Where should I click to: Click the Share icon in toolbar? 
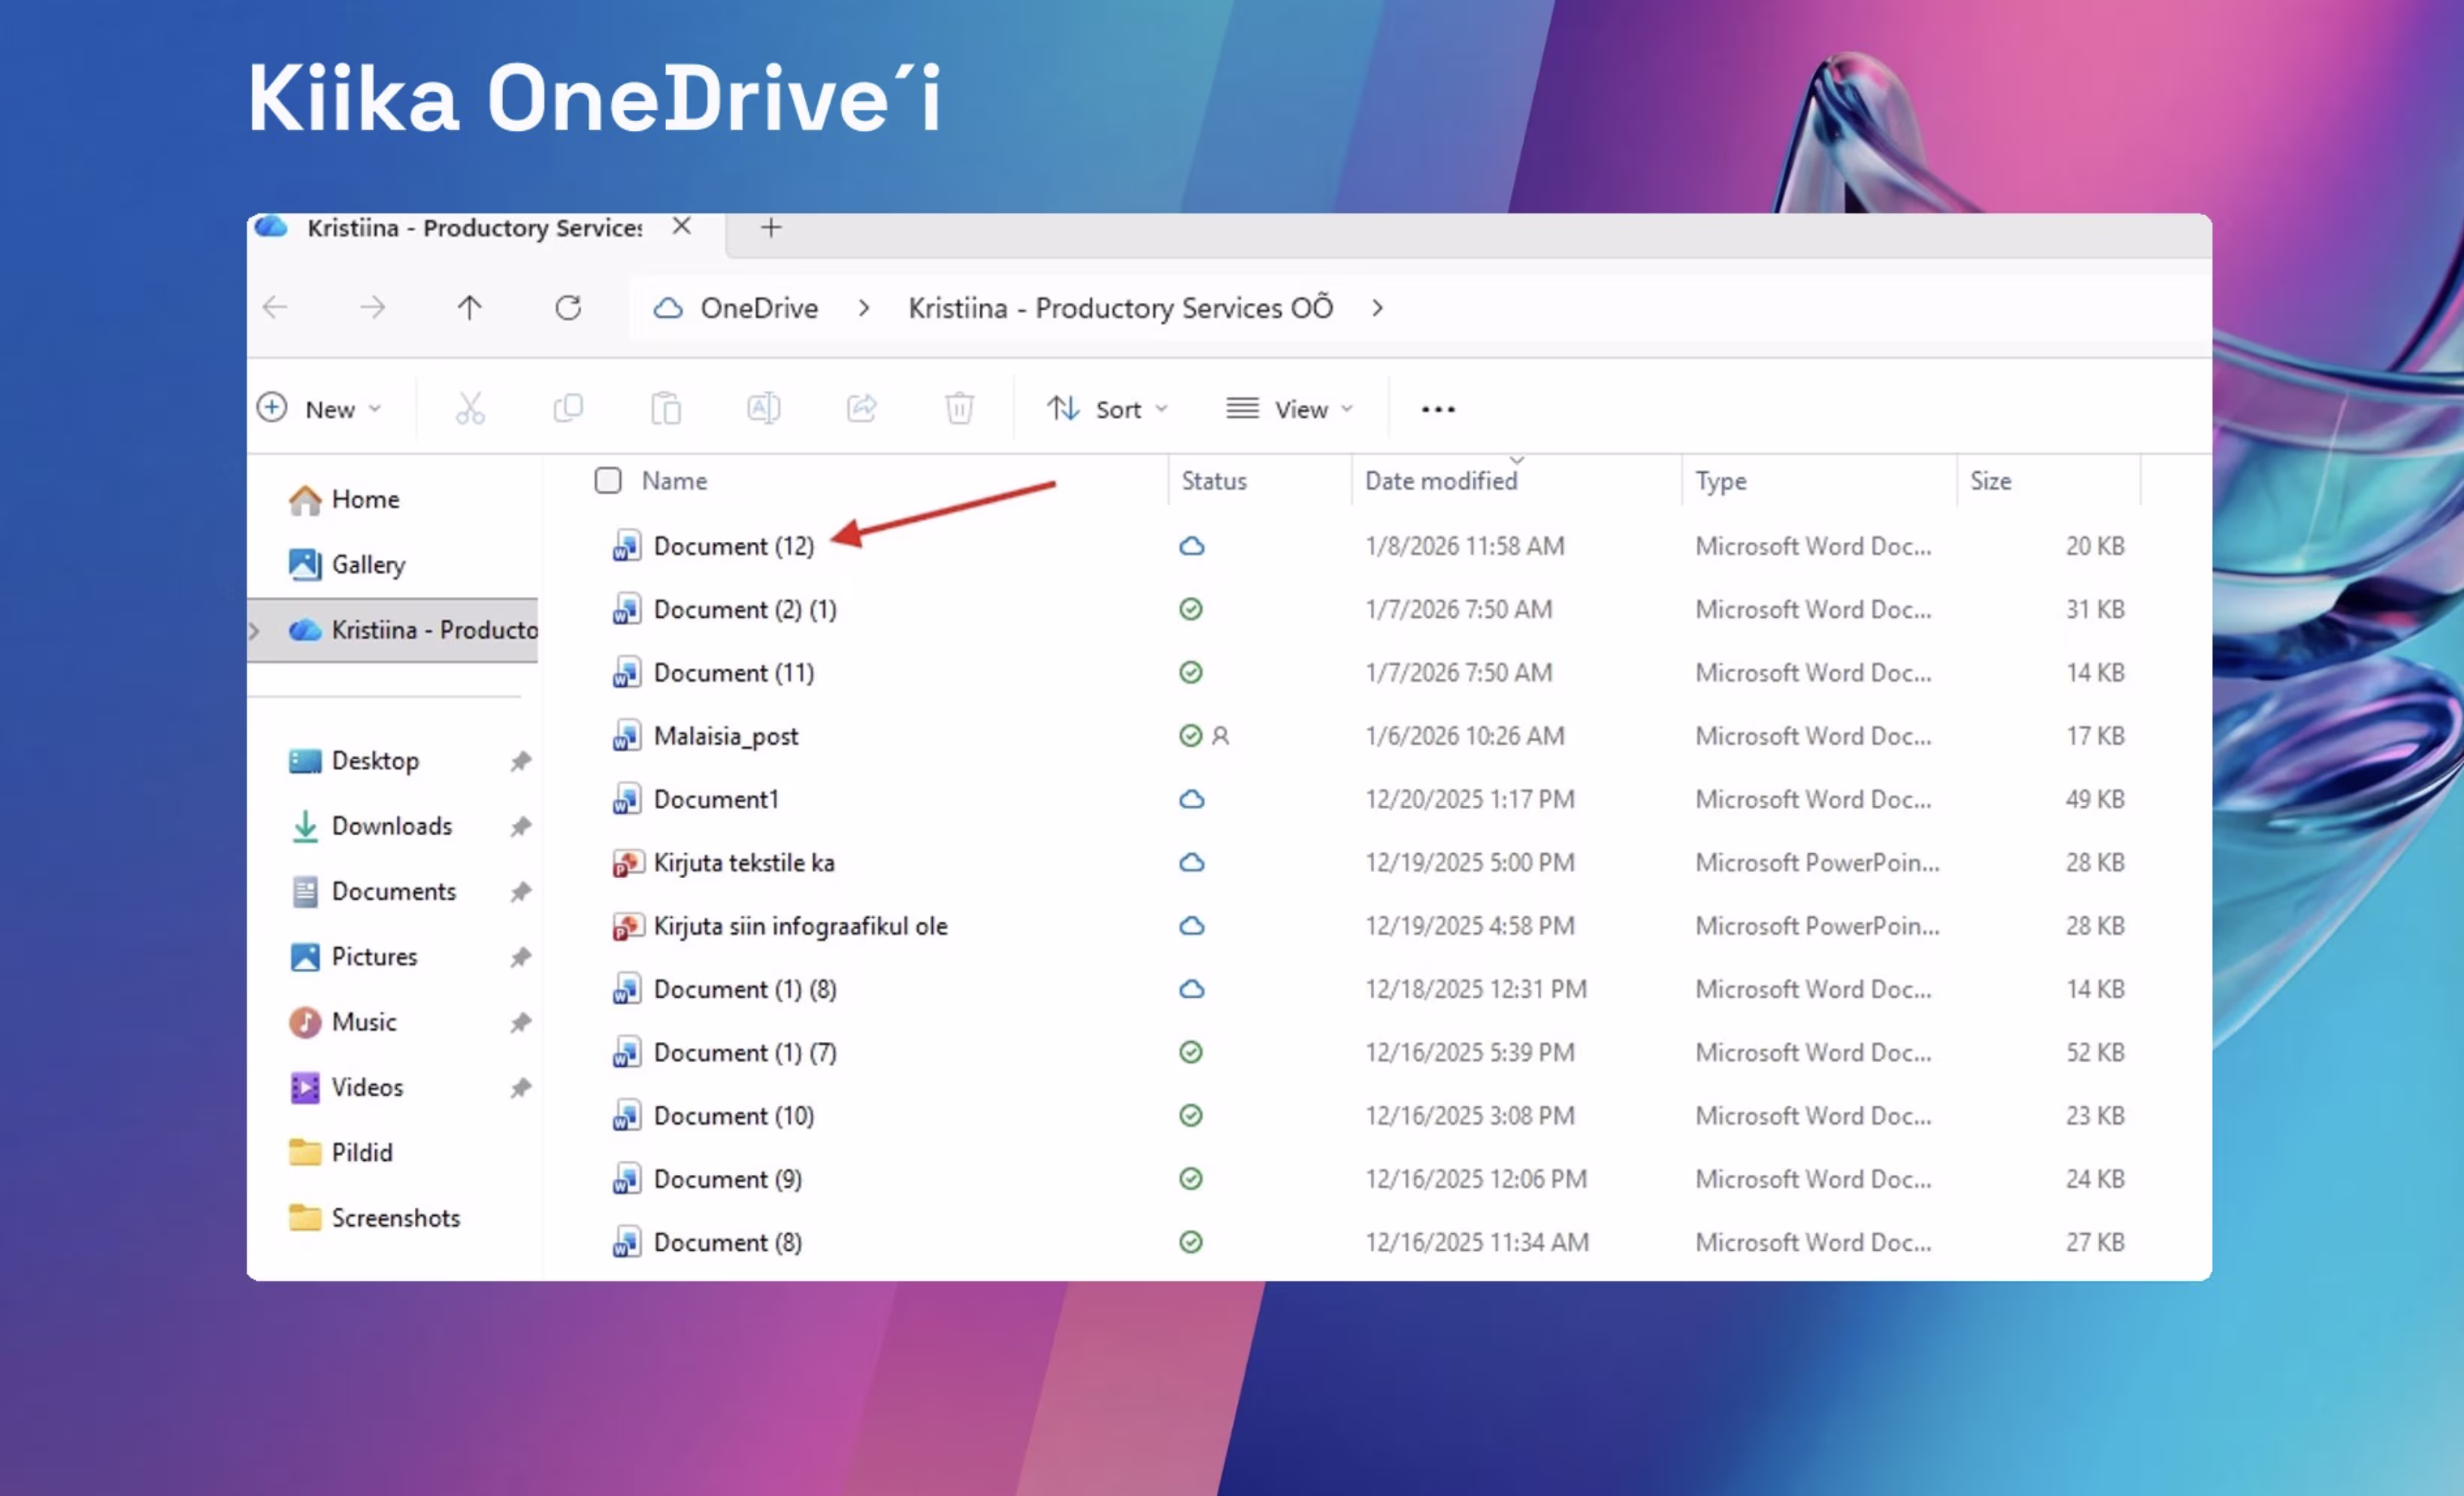click(861, 409)
